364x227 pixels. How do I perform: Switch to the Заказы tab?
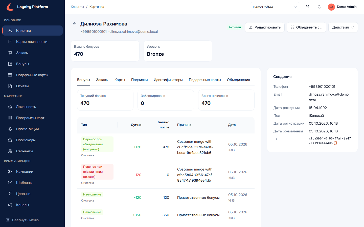pos(102,80)
